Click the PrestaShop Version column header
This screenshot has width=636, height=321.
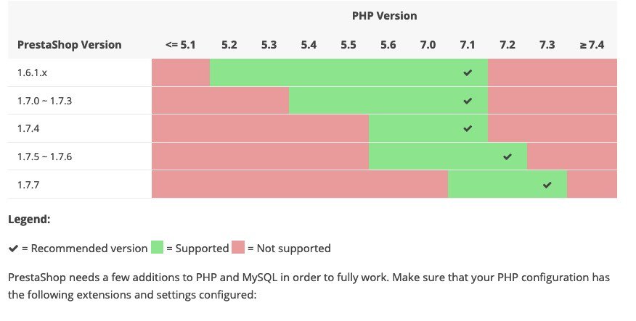69,45
